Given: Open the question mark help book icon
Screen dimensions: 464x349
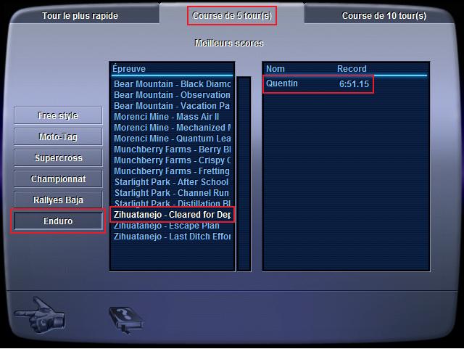Looking at the screenshot, I should 126,320.
